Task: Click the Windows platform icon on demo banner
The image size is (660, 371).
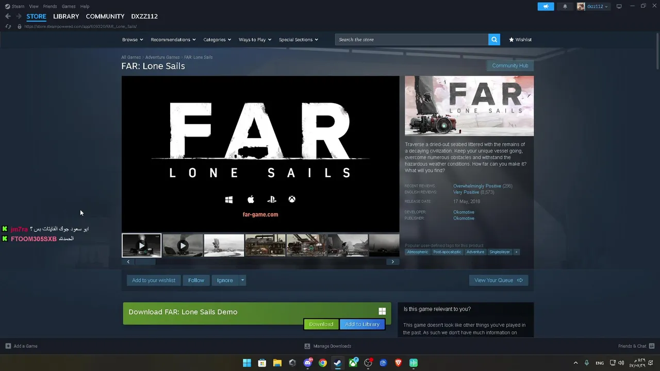Action: pos(382,311)
